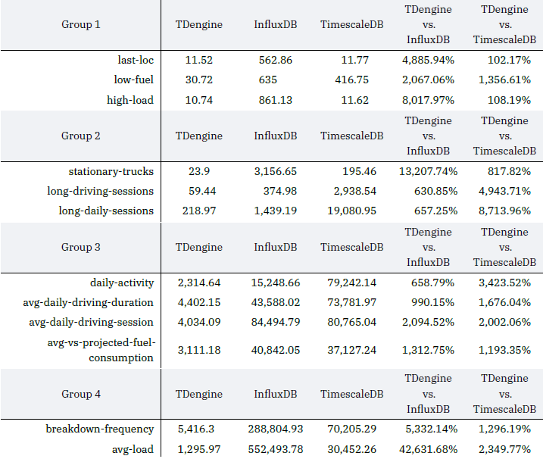Select the 288,804.93 InfluxDB value
This screenshot has width=543, height=459.
(276, 429)
